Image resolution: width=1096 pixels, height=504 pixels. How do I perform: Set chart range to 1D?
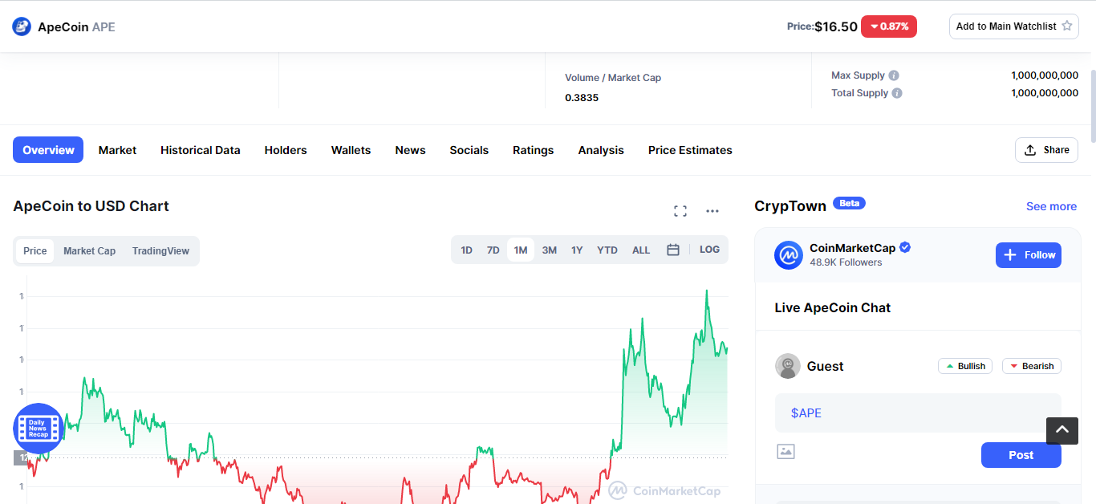click(466, 250)
